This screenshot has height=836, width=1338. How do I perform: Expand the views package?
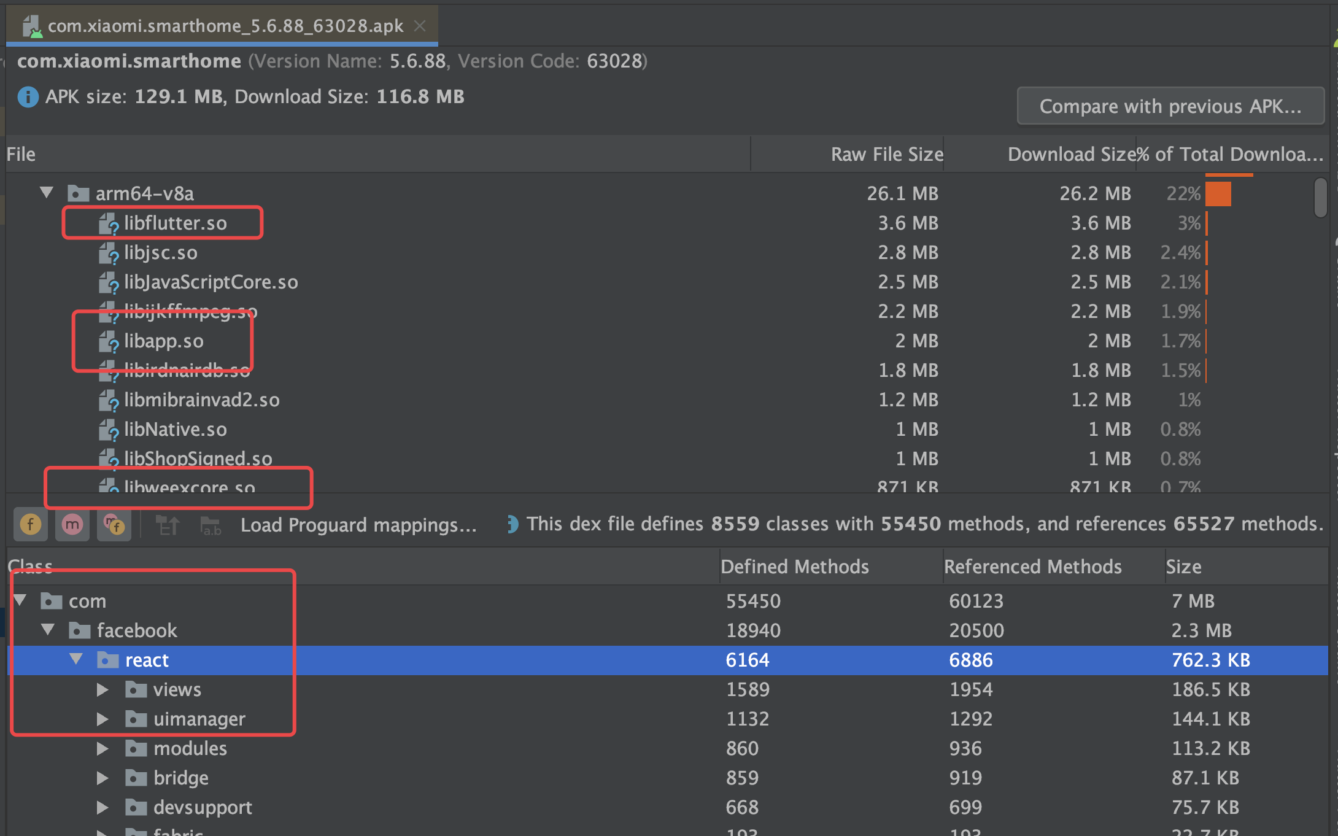(x=102, y=689)
